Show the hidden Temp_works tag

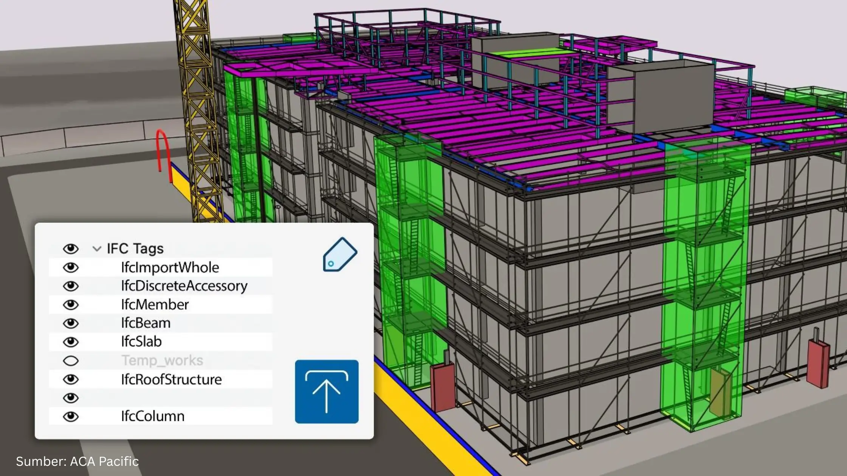click(71, 361)
